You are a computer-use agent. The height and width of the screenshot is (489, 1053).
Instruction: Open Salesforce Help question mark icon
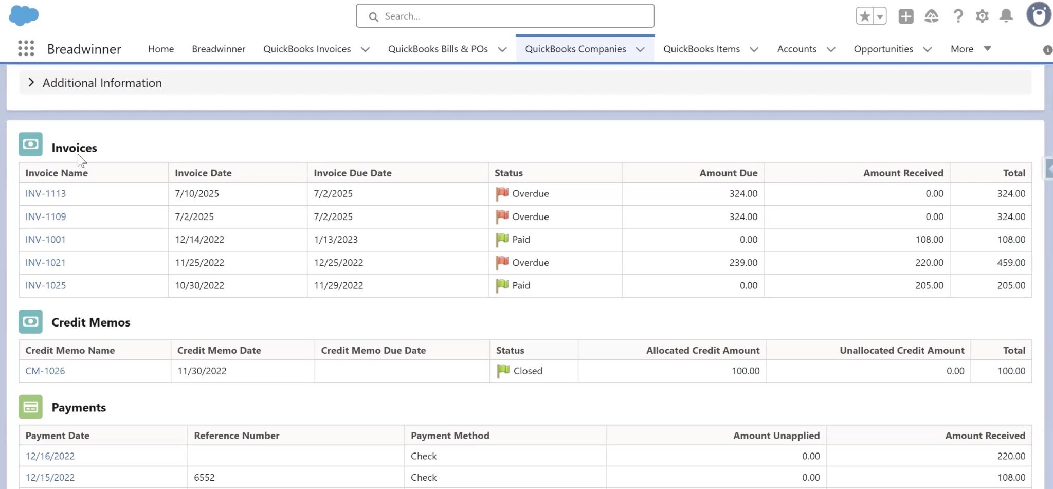tap(958, 16)
